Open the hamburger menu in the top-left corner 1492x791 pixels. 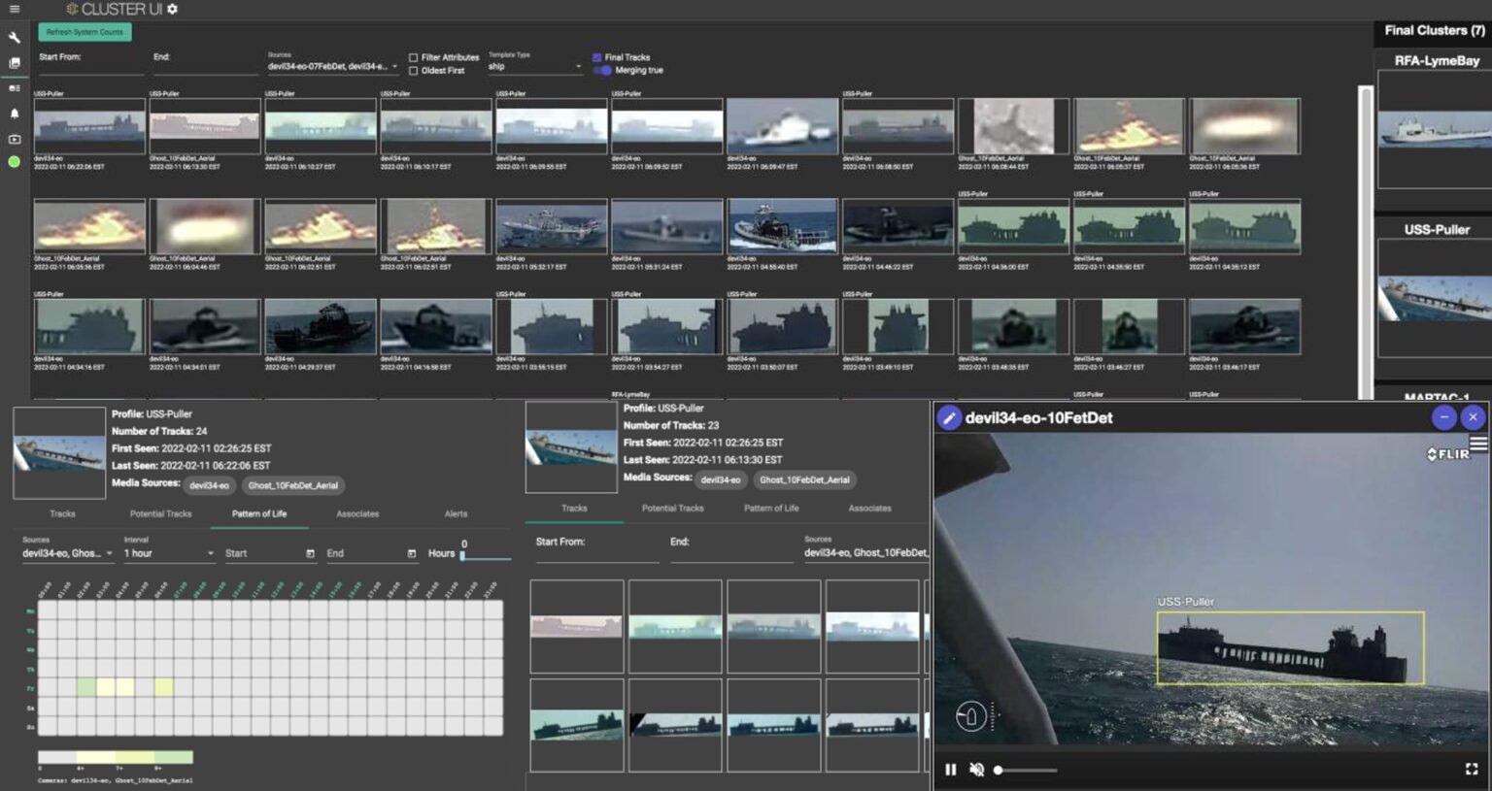[x=14, y=9]
